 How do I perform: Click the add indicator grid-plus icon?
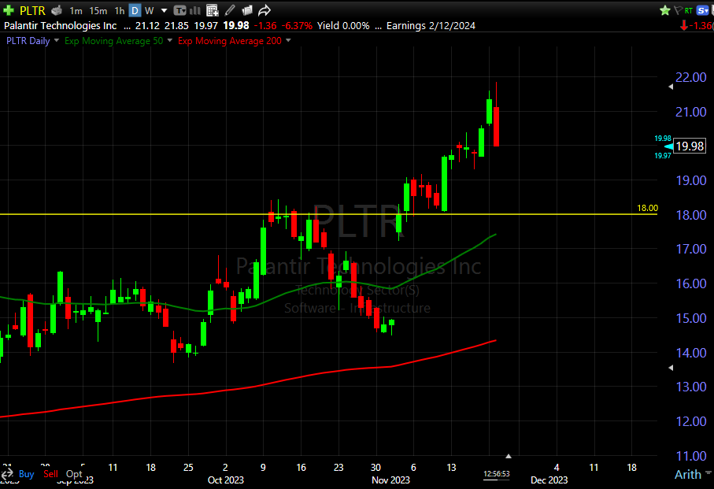pyautogui.click(x=213, y=10)
